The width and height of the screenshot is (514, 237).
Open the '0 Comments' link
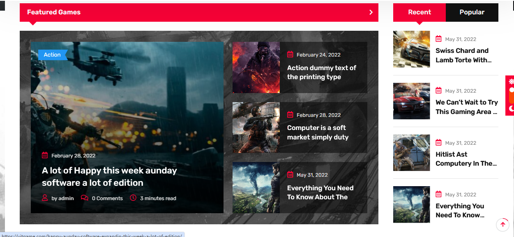[107, 198]
